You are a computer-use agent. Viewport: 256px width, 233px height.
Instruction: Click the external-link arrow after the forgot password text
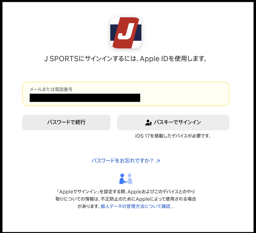[158, 161]
